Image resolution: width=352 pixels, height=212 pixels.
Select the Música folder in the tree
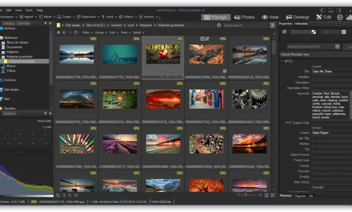pos(11,66)
